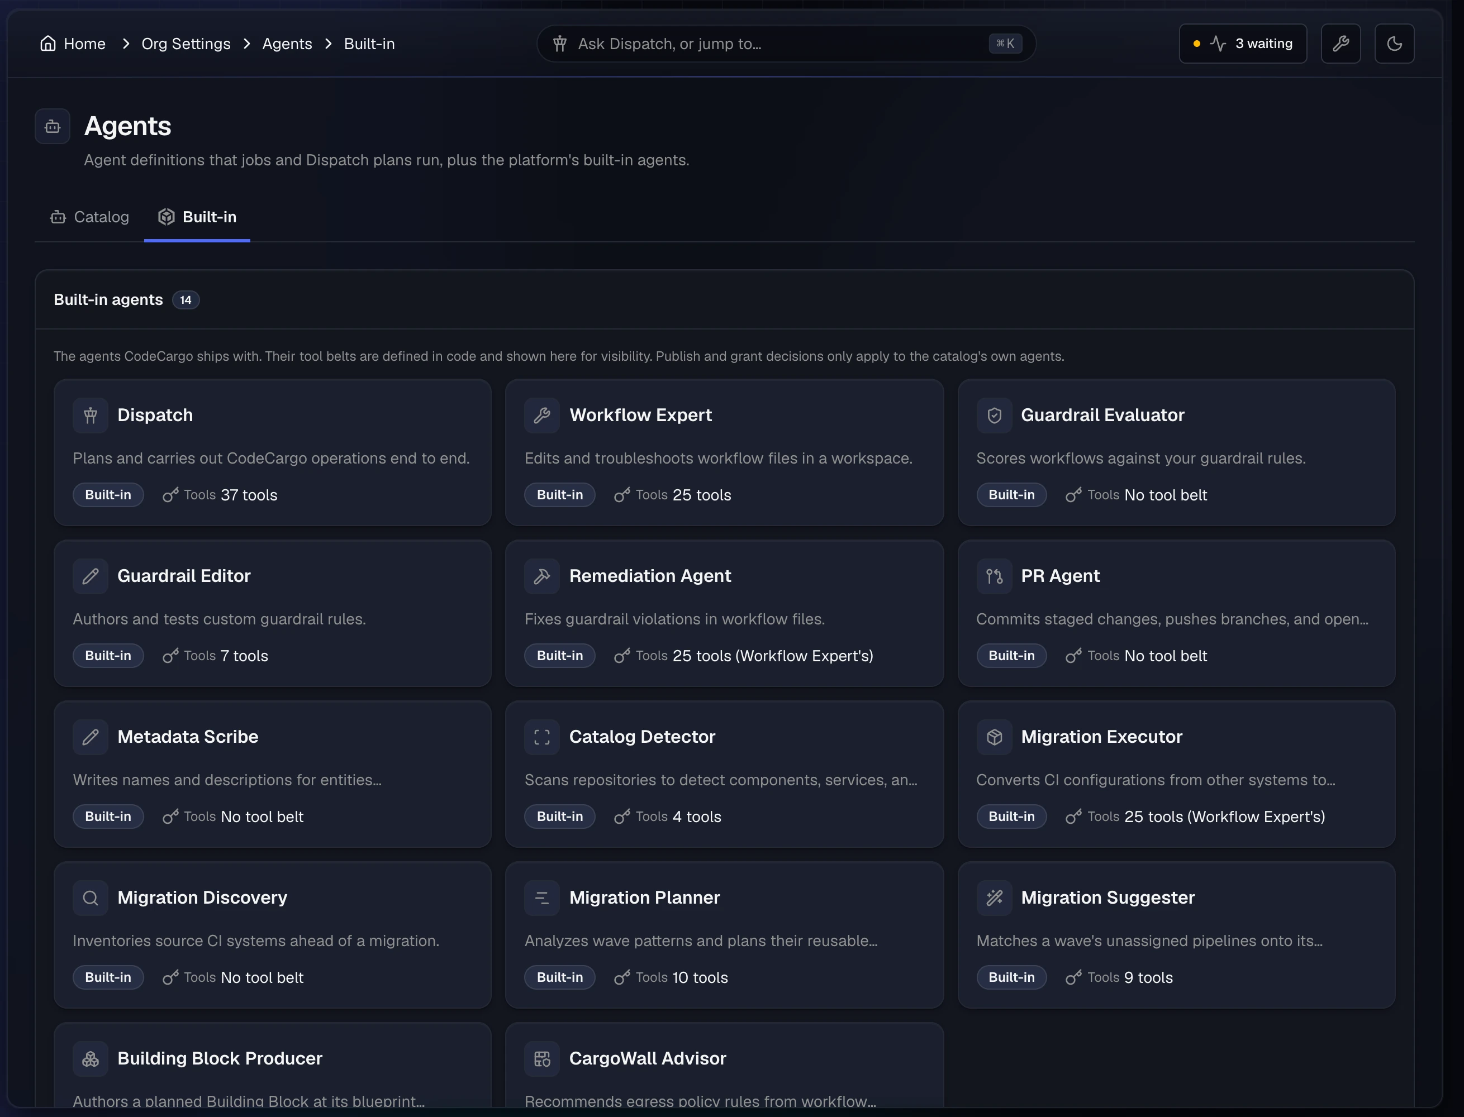
Task: Toggle dark mode moon icon
Action: 1394,43
